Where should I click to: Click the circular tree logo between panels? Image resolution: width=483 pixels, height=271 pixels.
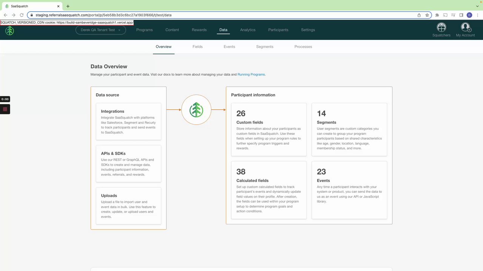coord(196,110)
